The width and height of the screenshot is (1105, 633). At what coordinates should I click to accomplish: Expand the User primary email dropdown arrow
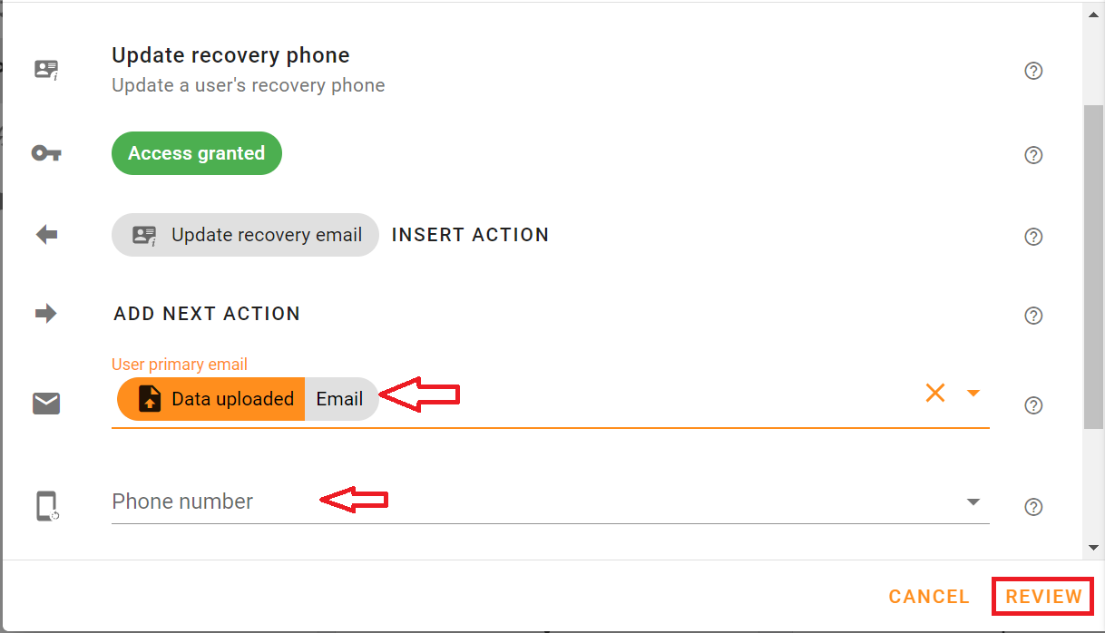click(973, 393)
